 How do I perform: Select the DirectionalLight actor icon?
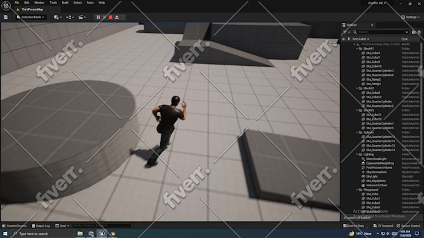coord(363,159)
